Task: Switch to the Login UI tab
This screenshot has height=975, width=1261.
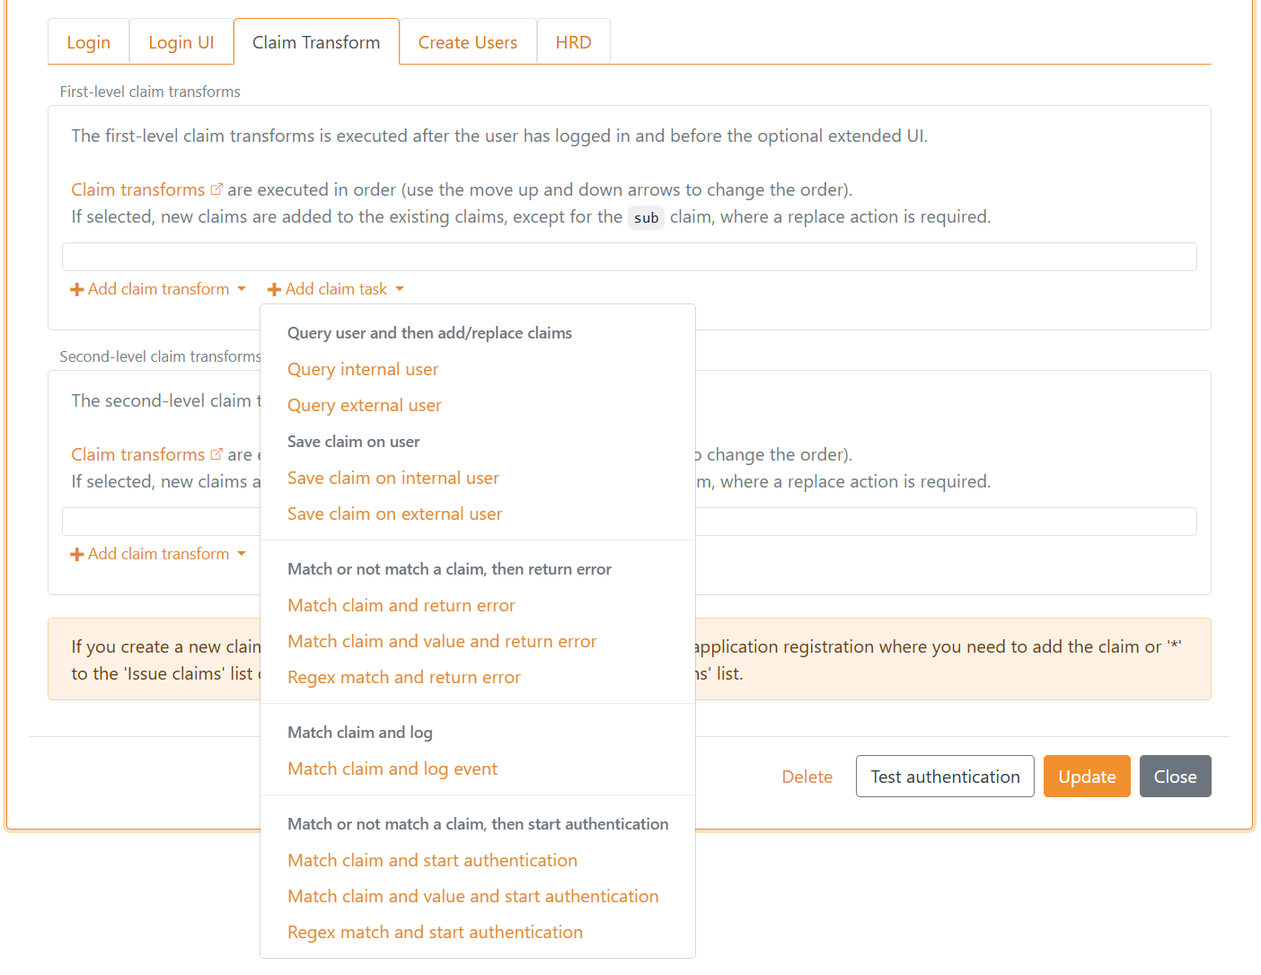Action: point(181,41)
